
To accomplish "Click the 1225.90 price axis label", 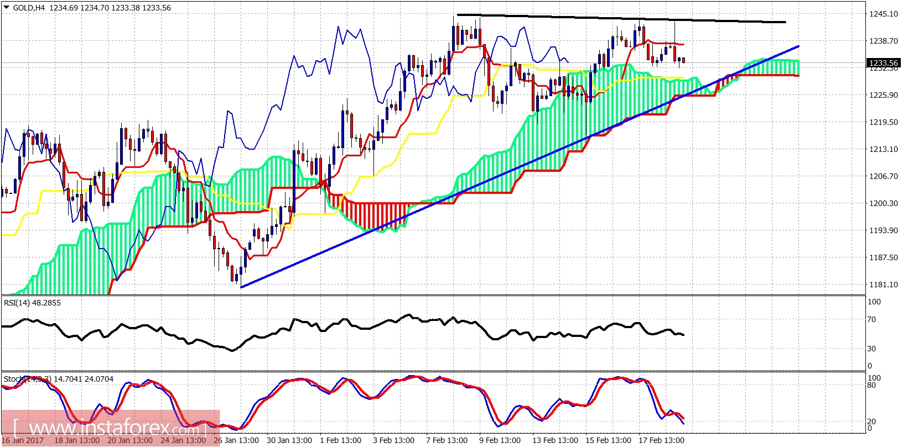I will tap(884, 95).
